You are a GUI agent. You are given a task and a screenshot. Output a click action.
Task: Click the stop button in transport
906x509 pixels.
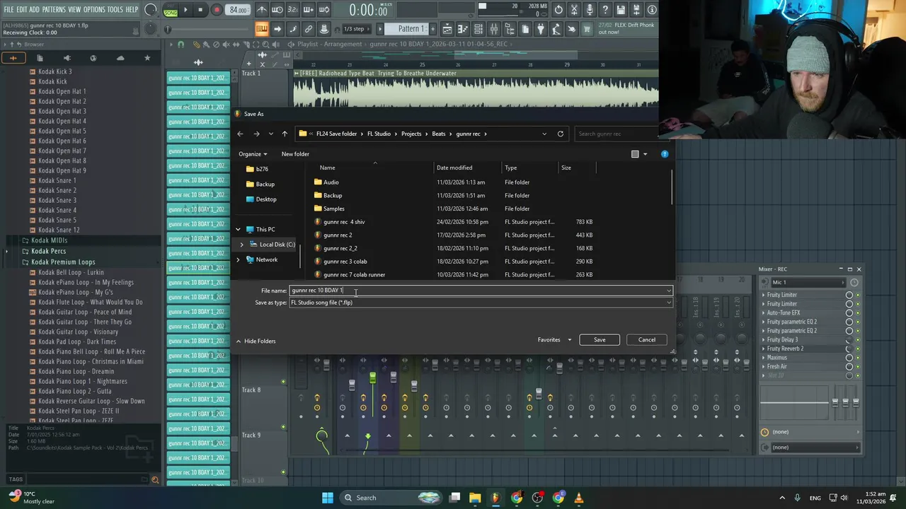pyautogui.click(x=200, y=10)
